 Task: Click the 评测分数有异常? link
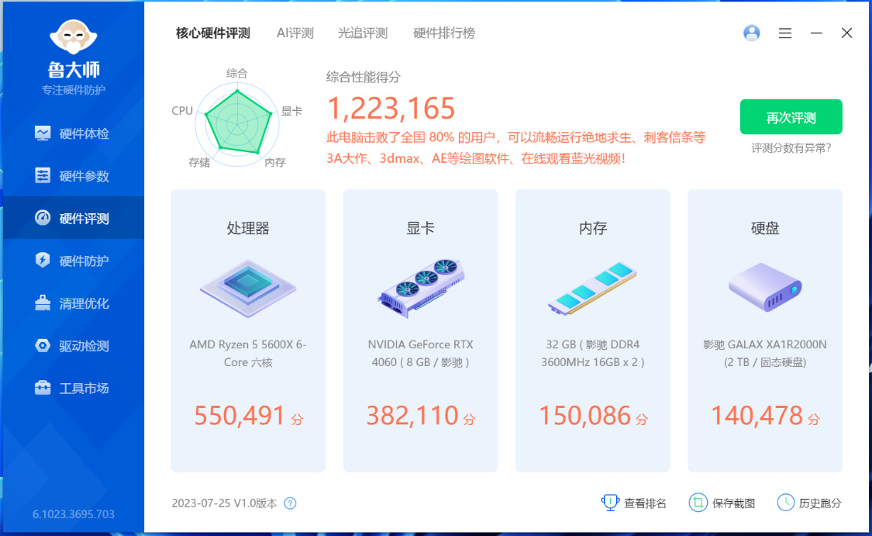click(x=791, y=148)
